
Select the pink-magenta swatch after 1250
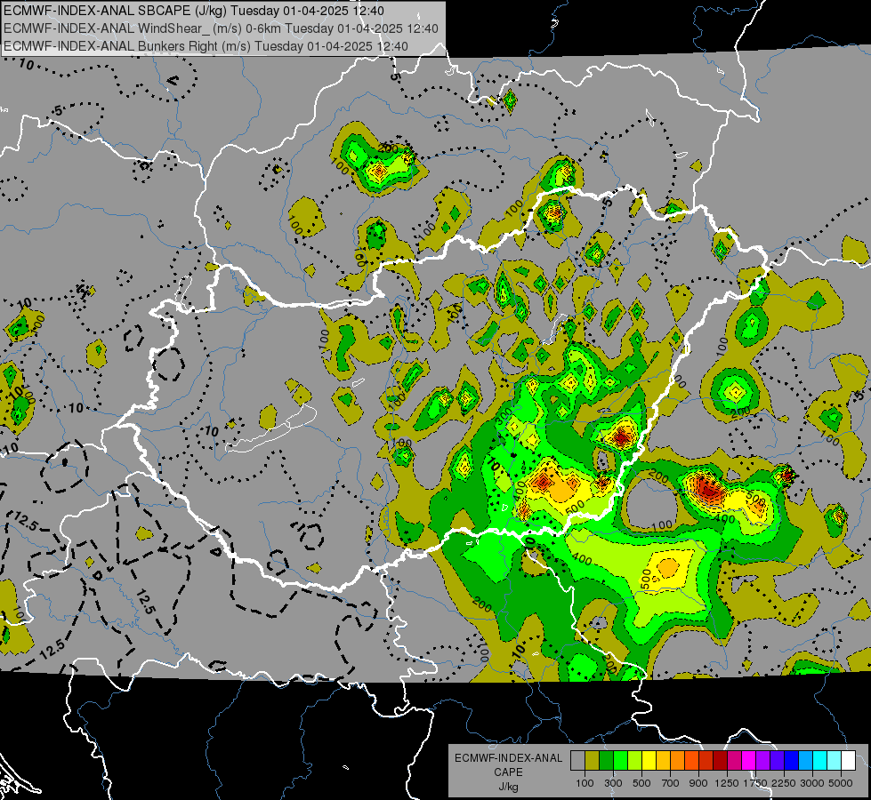pyautogui.click(x=734, y=761)
